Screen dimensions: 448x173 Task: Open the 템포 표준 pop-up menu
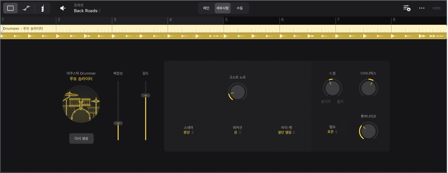[x=332, y=132]
